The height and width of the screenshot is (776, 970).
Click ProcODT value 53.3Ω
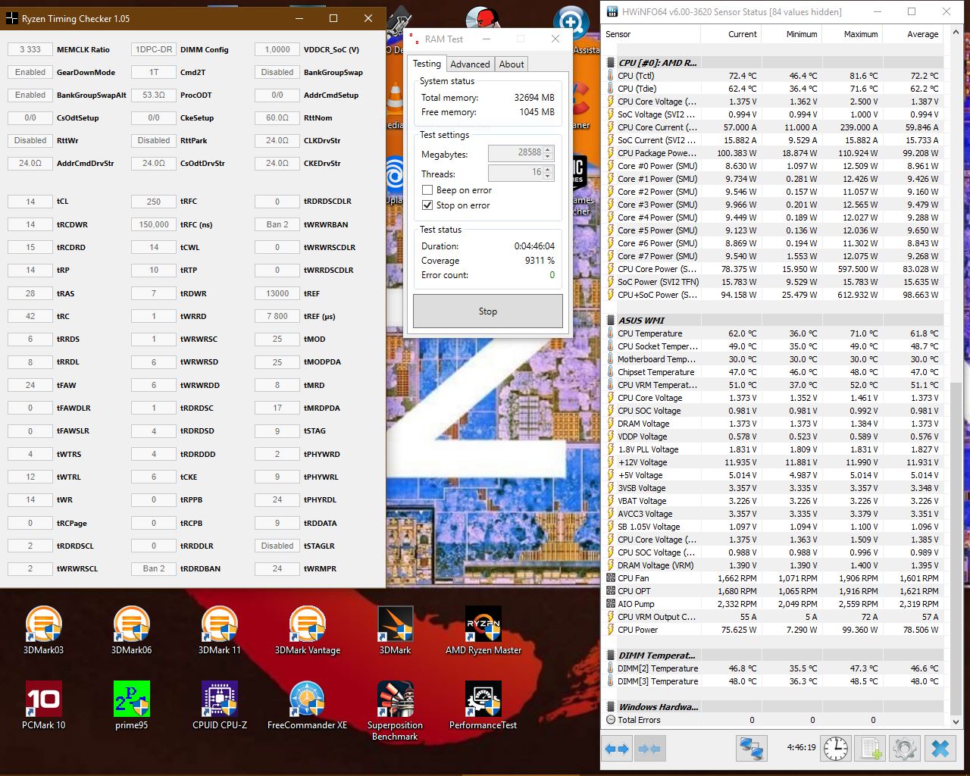pos(154,95)
